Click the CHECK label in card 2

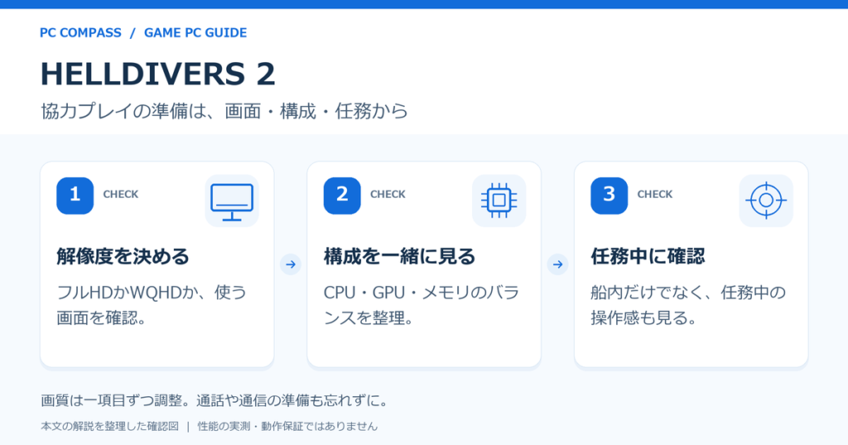click(388, 194)
